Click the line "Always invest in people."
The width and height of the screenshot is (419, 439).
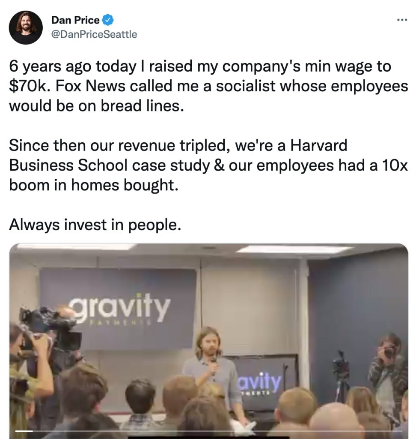coord(93,224)
